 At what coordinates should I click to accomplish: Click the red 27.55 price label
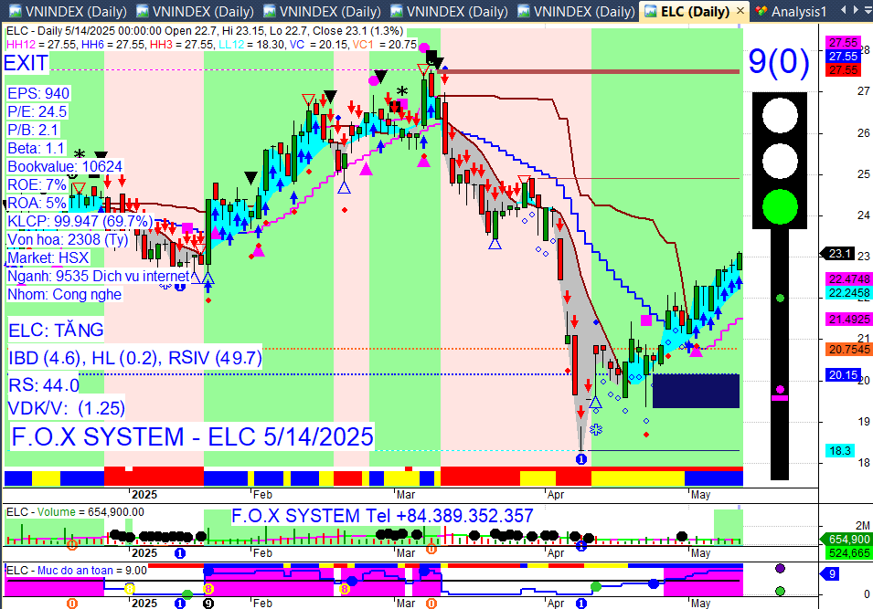tap(843, 70)
